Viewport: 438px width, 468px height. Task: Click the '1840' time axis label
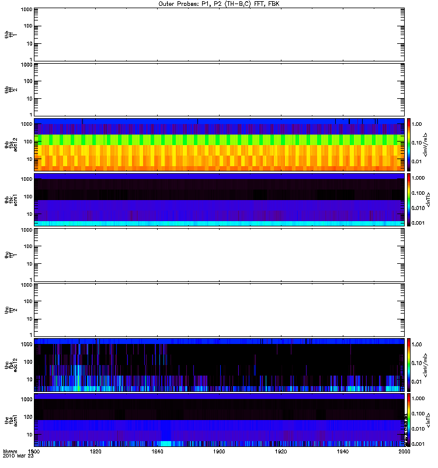(157, 452)
